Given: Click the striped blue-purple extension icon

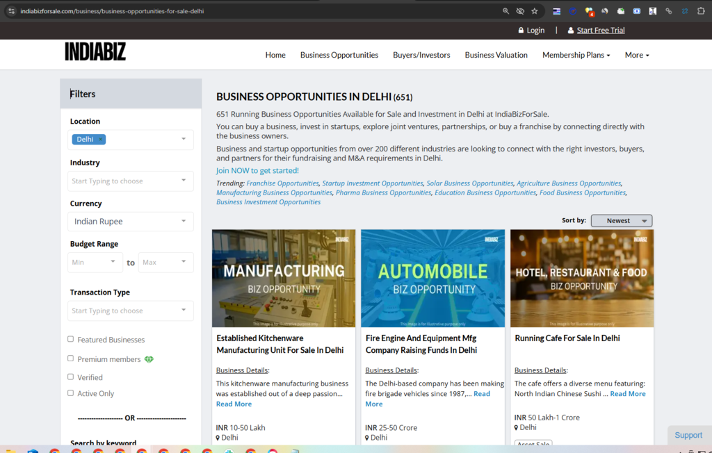Looking at the screenshot, I should (556, 11).
